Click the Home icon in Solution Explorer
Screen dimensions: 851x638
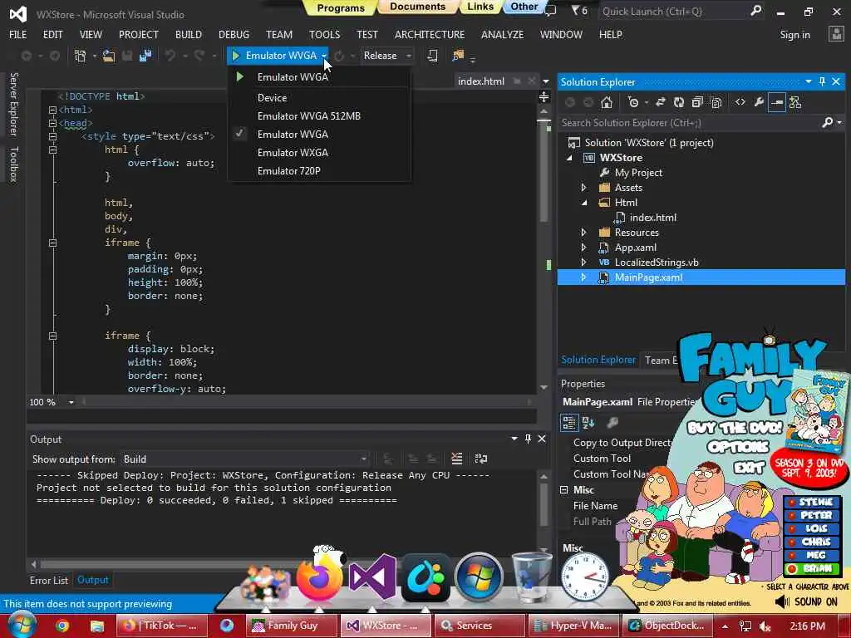coord(606,102)
